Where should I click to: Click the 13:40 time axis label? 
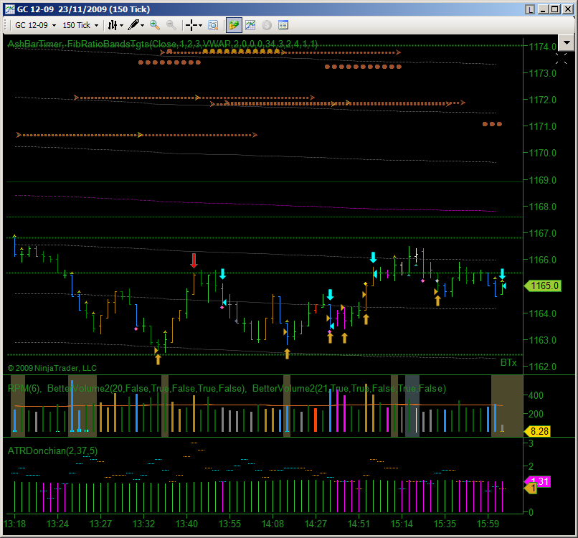pyautogui.click(x=186, y=524)
